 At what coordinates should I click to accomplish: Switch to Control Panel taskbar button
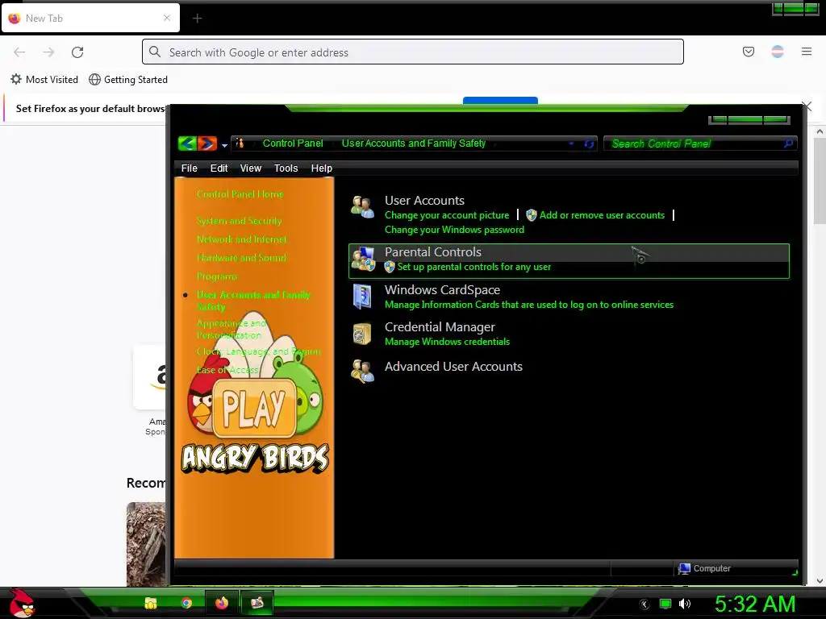(257, 603)
